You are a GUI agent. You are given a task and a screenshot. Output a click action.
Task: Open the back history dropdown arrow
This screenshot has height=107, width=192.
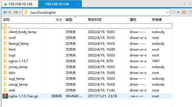(10, 12)
